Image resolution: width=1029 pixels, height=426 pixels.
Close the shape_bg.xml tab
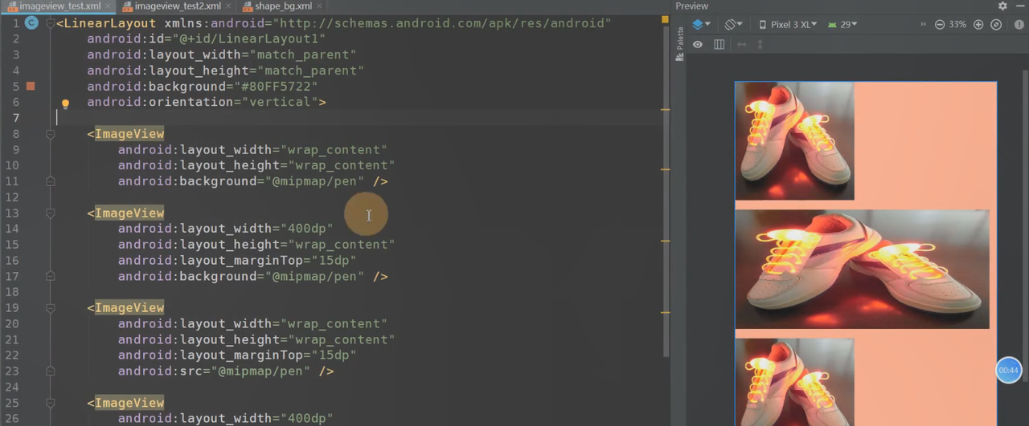[x=319, y=6]
